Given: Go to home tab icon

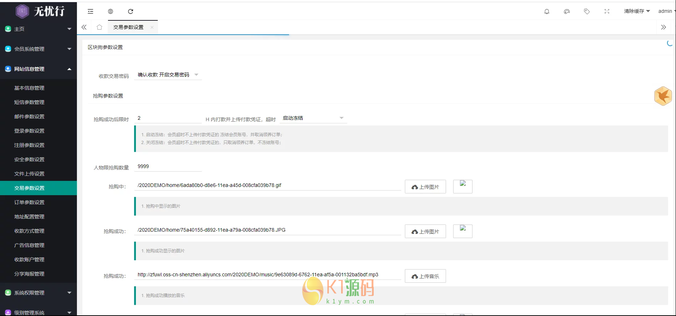Looking at the screenshot, I should 99,27.
